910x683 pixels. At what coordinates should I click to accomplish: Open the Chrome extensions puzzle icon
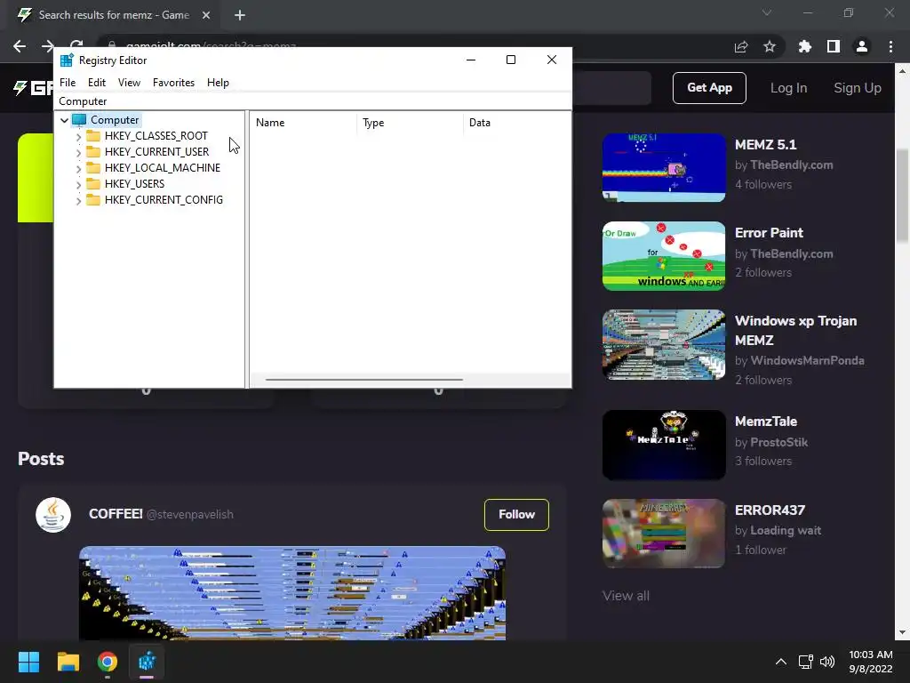click(x=805, y=46)
